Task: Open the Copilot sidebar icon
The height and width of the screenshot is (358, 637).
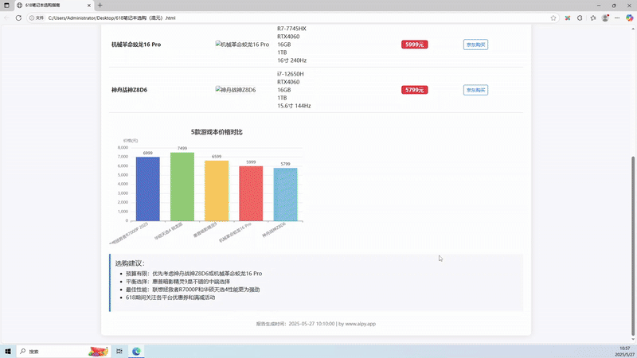Action: [629, 18]
